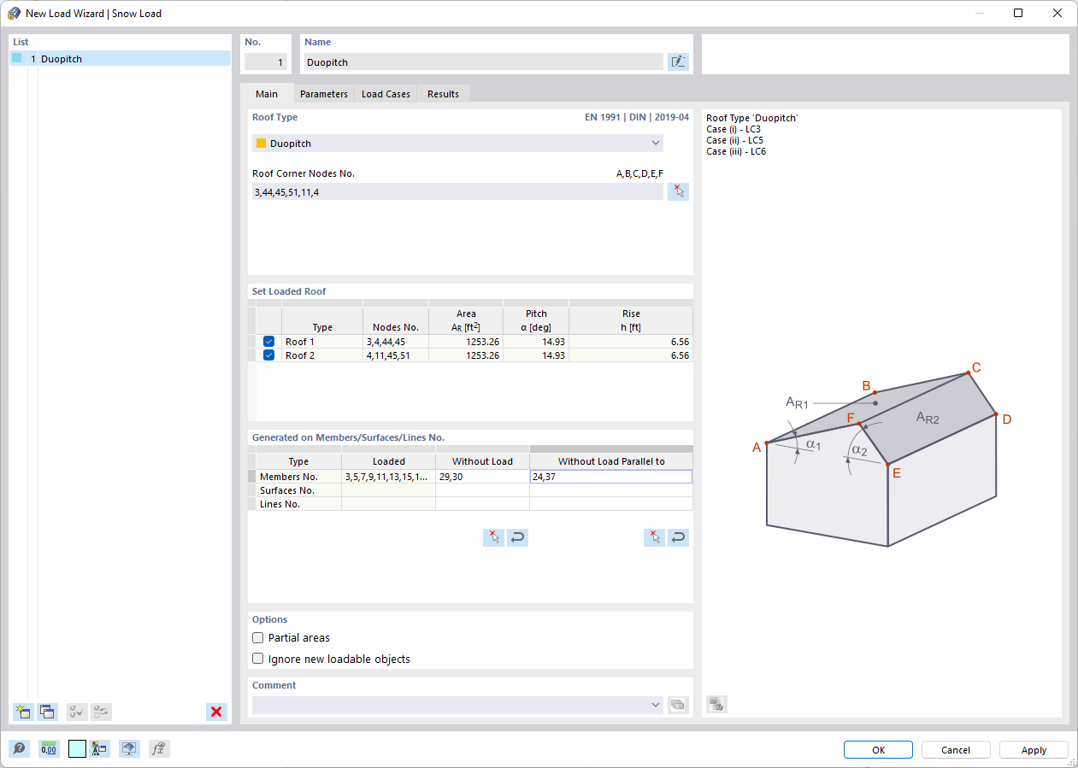
Task: Click the select icon under Without Load Parallel to
Action: coord(654,537)
